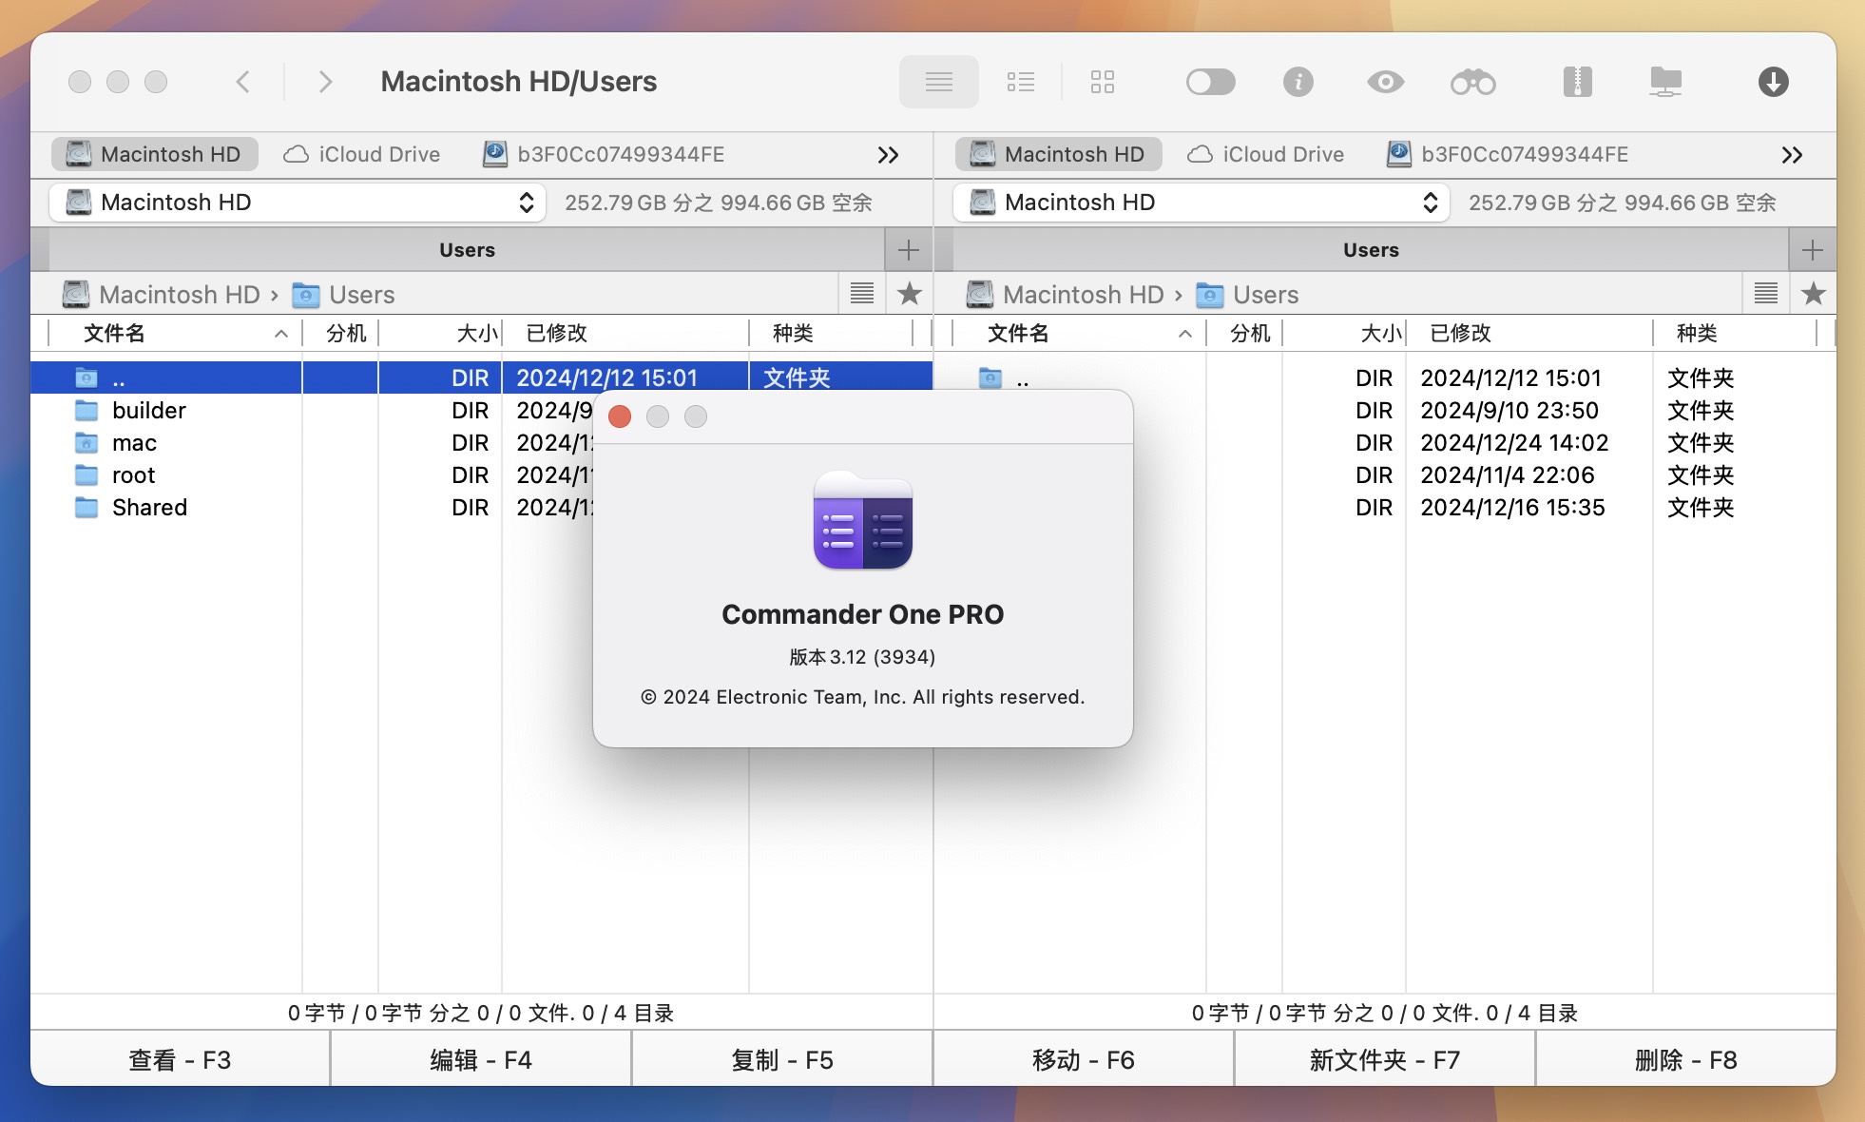The width and height of the screenshot is (1865, 1122).
Task: Open file info with the i icon
Action: tap(1298, 82)
